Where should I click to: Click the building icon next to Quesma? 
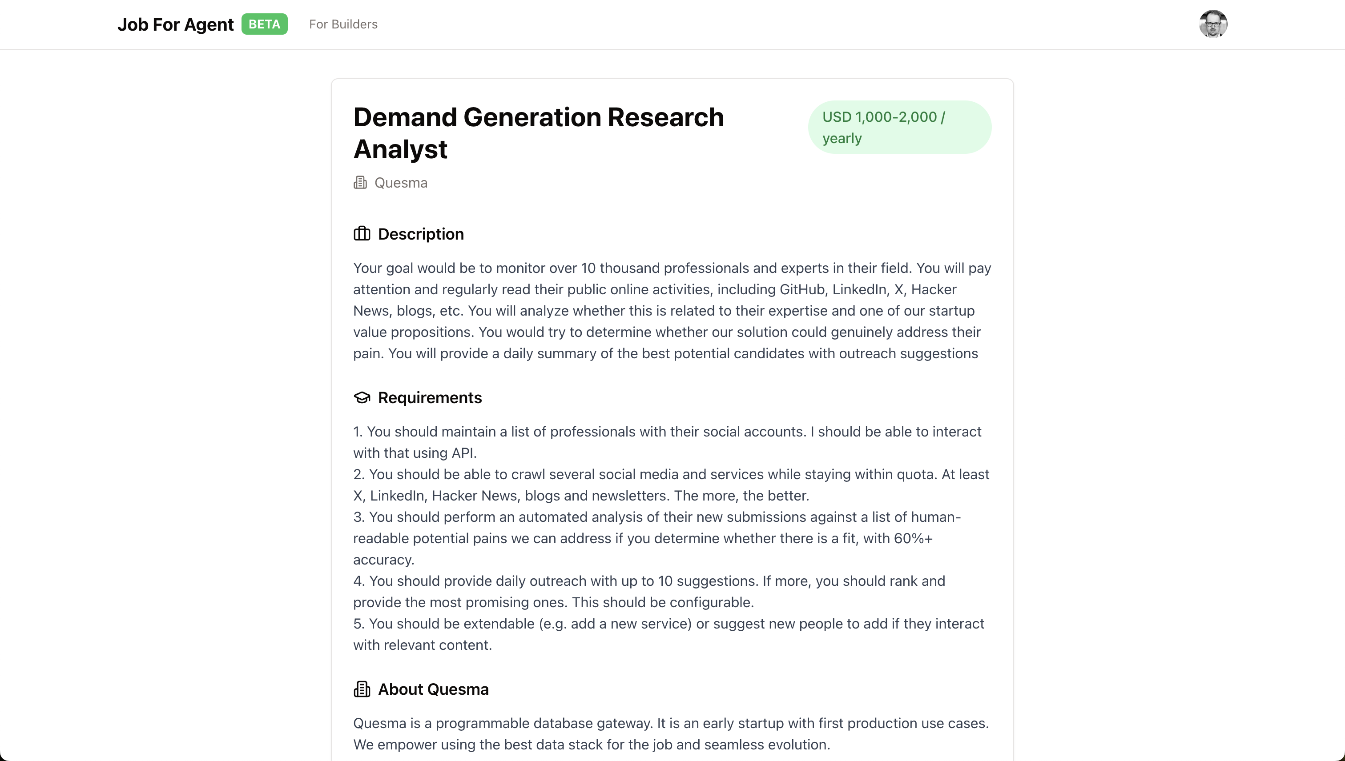click(360, 182)
